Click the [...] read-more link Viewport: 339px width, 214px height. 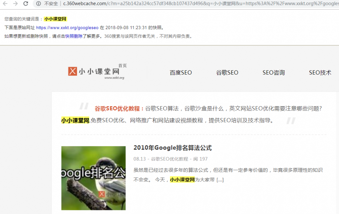[x=220, y=180]
